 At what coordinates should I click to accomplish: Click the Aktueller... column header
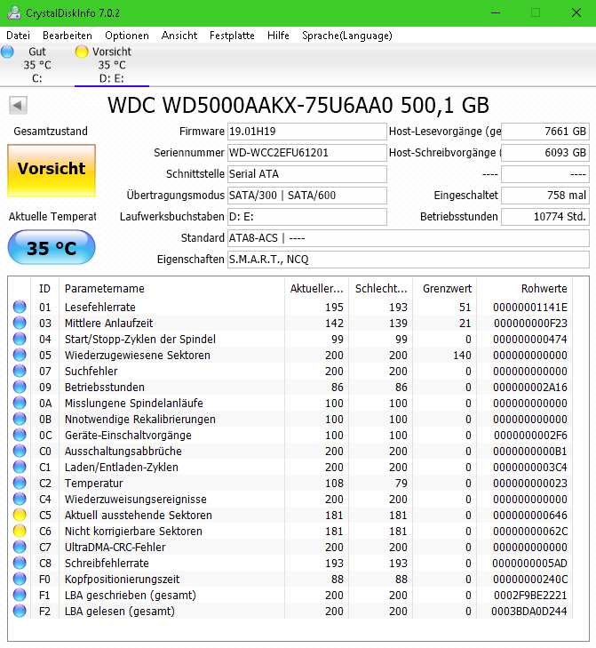[317, 289]
